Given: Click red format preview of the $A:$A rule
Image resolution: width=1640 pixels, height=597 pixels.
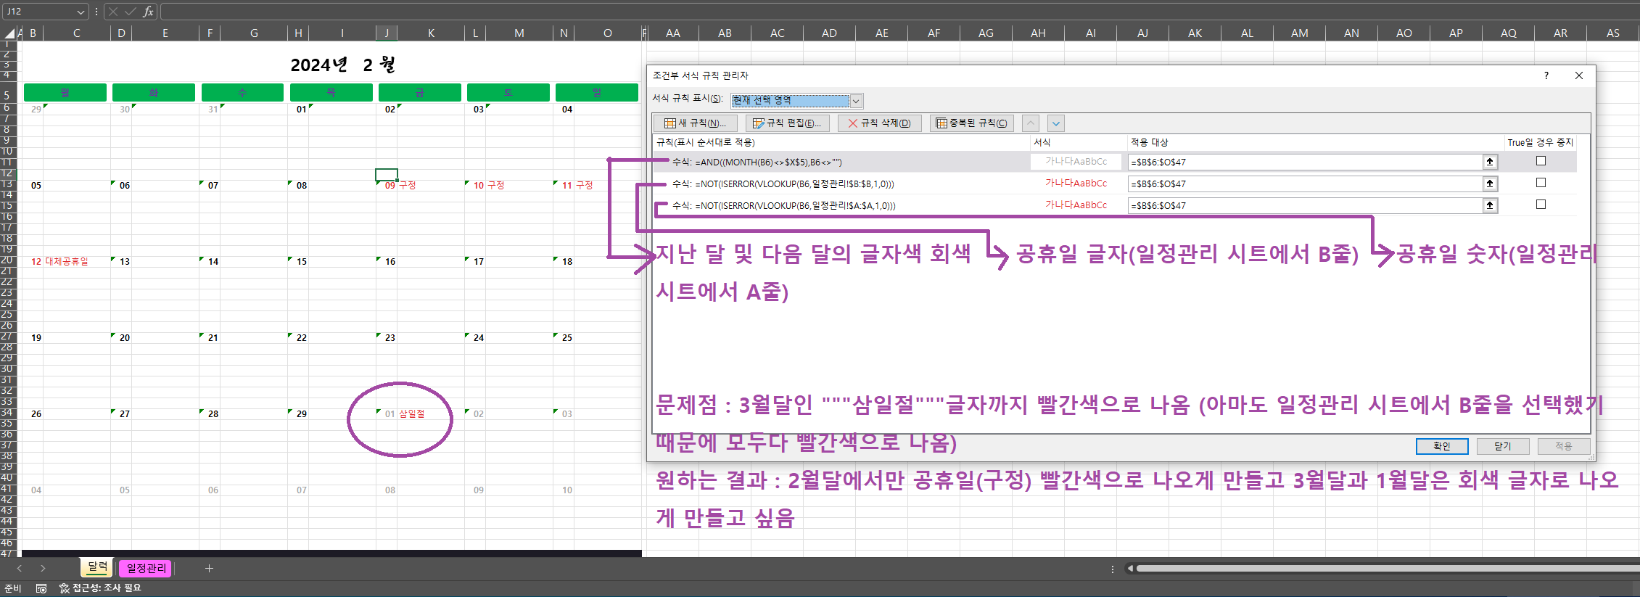Looking at the screenshot, I should point(1076,205).
